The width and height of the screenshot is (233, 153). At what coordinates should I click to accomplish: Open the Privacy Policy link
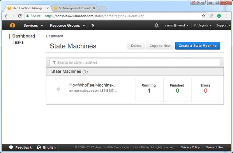pyautogui.click(x=190, y=147)
